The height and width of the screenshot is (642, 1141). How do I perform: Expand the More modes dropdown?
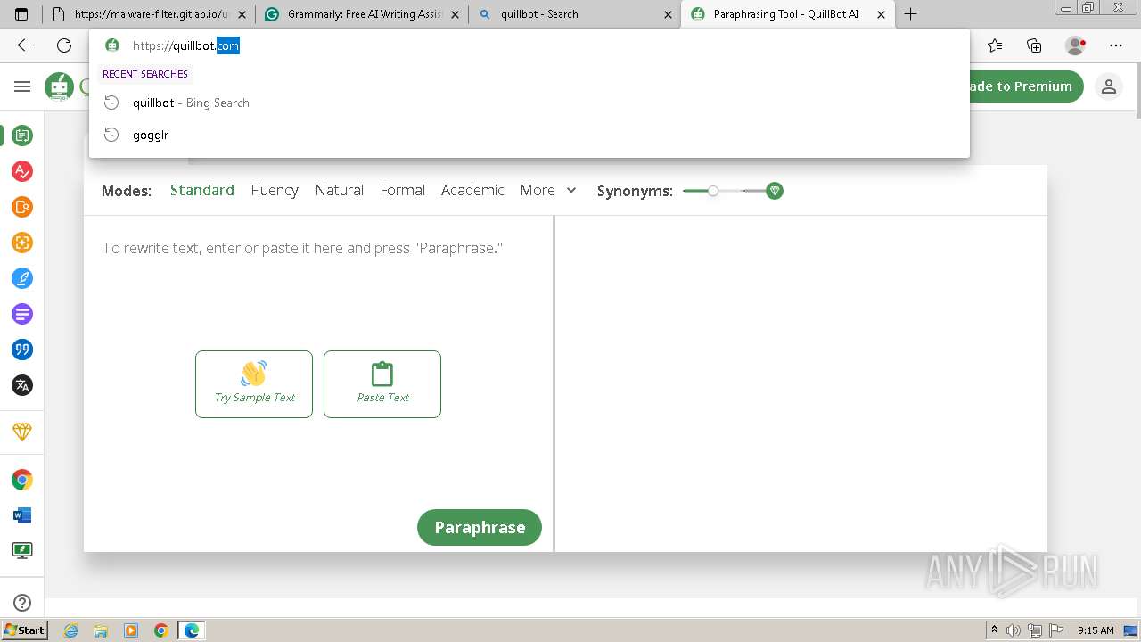pyautogui.click(x=548, y=190)
